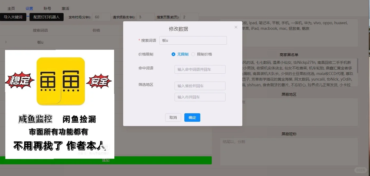The width and height of the screenshot is (370, 176).
Task: Open the 账号 tab
Action: tap(47, 8)
